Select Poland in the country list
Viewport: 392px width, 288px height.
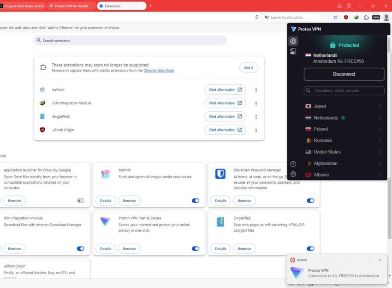click(344, 129)
